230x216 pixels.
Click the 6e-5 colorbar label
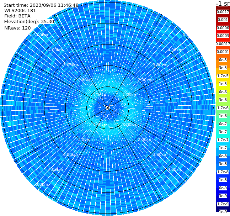(223, 60)
